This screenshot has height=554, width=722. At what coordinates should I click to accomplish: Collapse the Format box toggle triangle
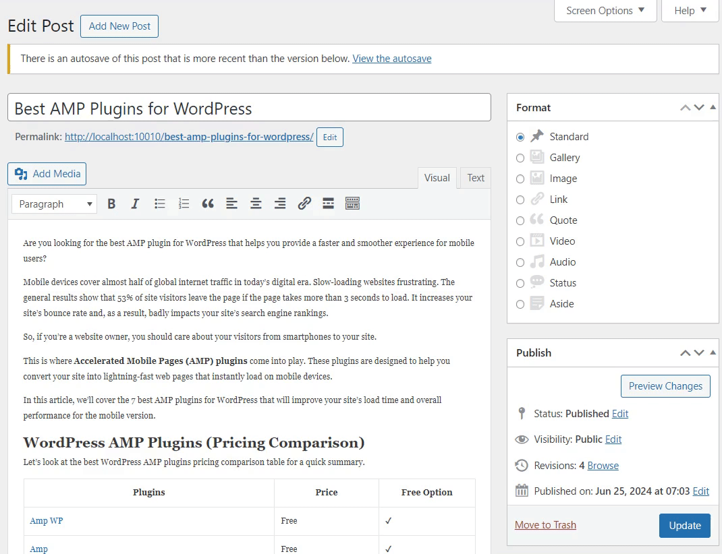coord(713,107)
